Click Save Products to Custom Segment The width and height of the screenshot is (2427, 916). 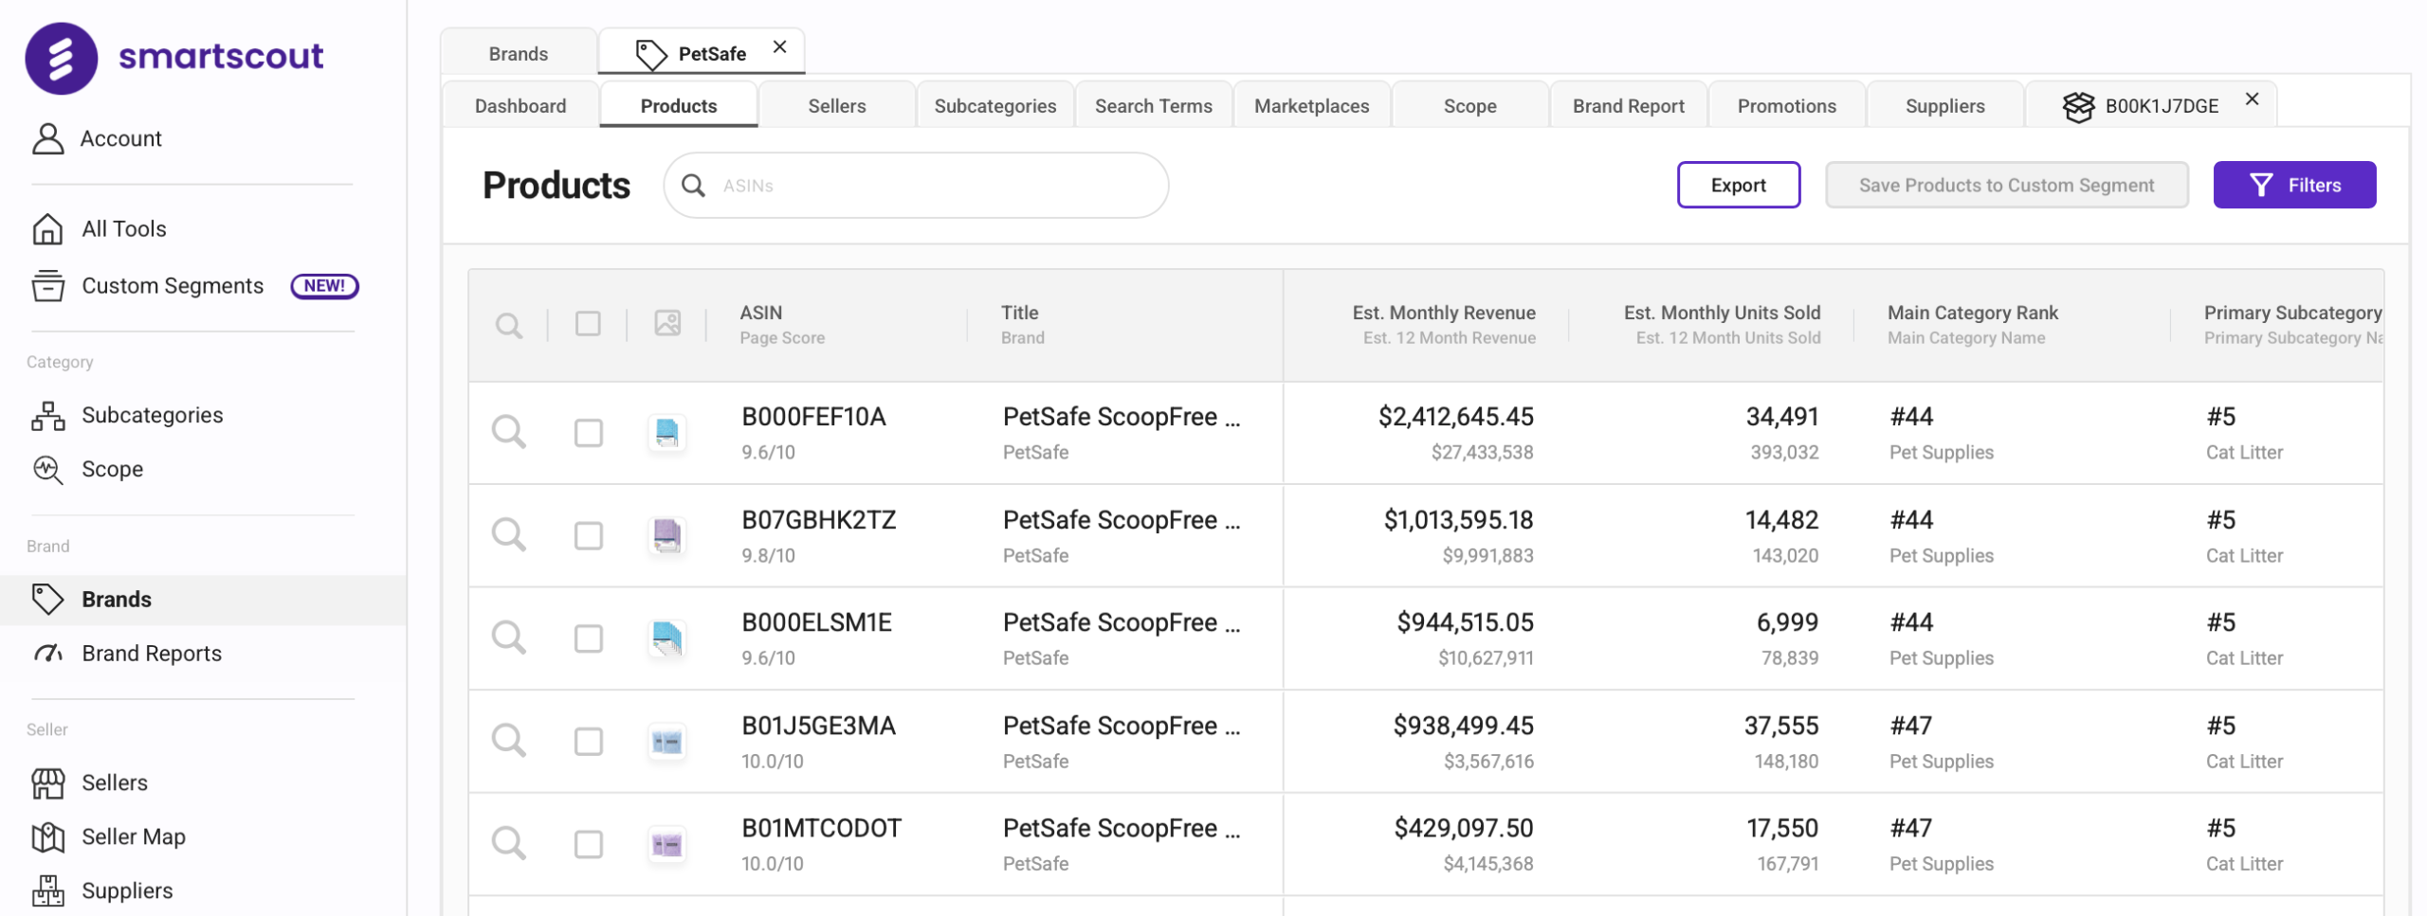2007,185
